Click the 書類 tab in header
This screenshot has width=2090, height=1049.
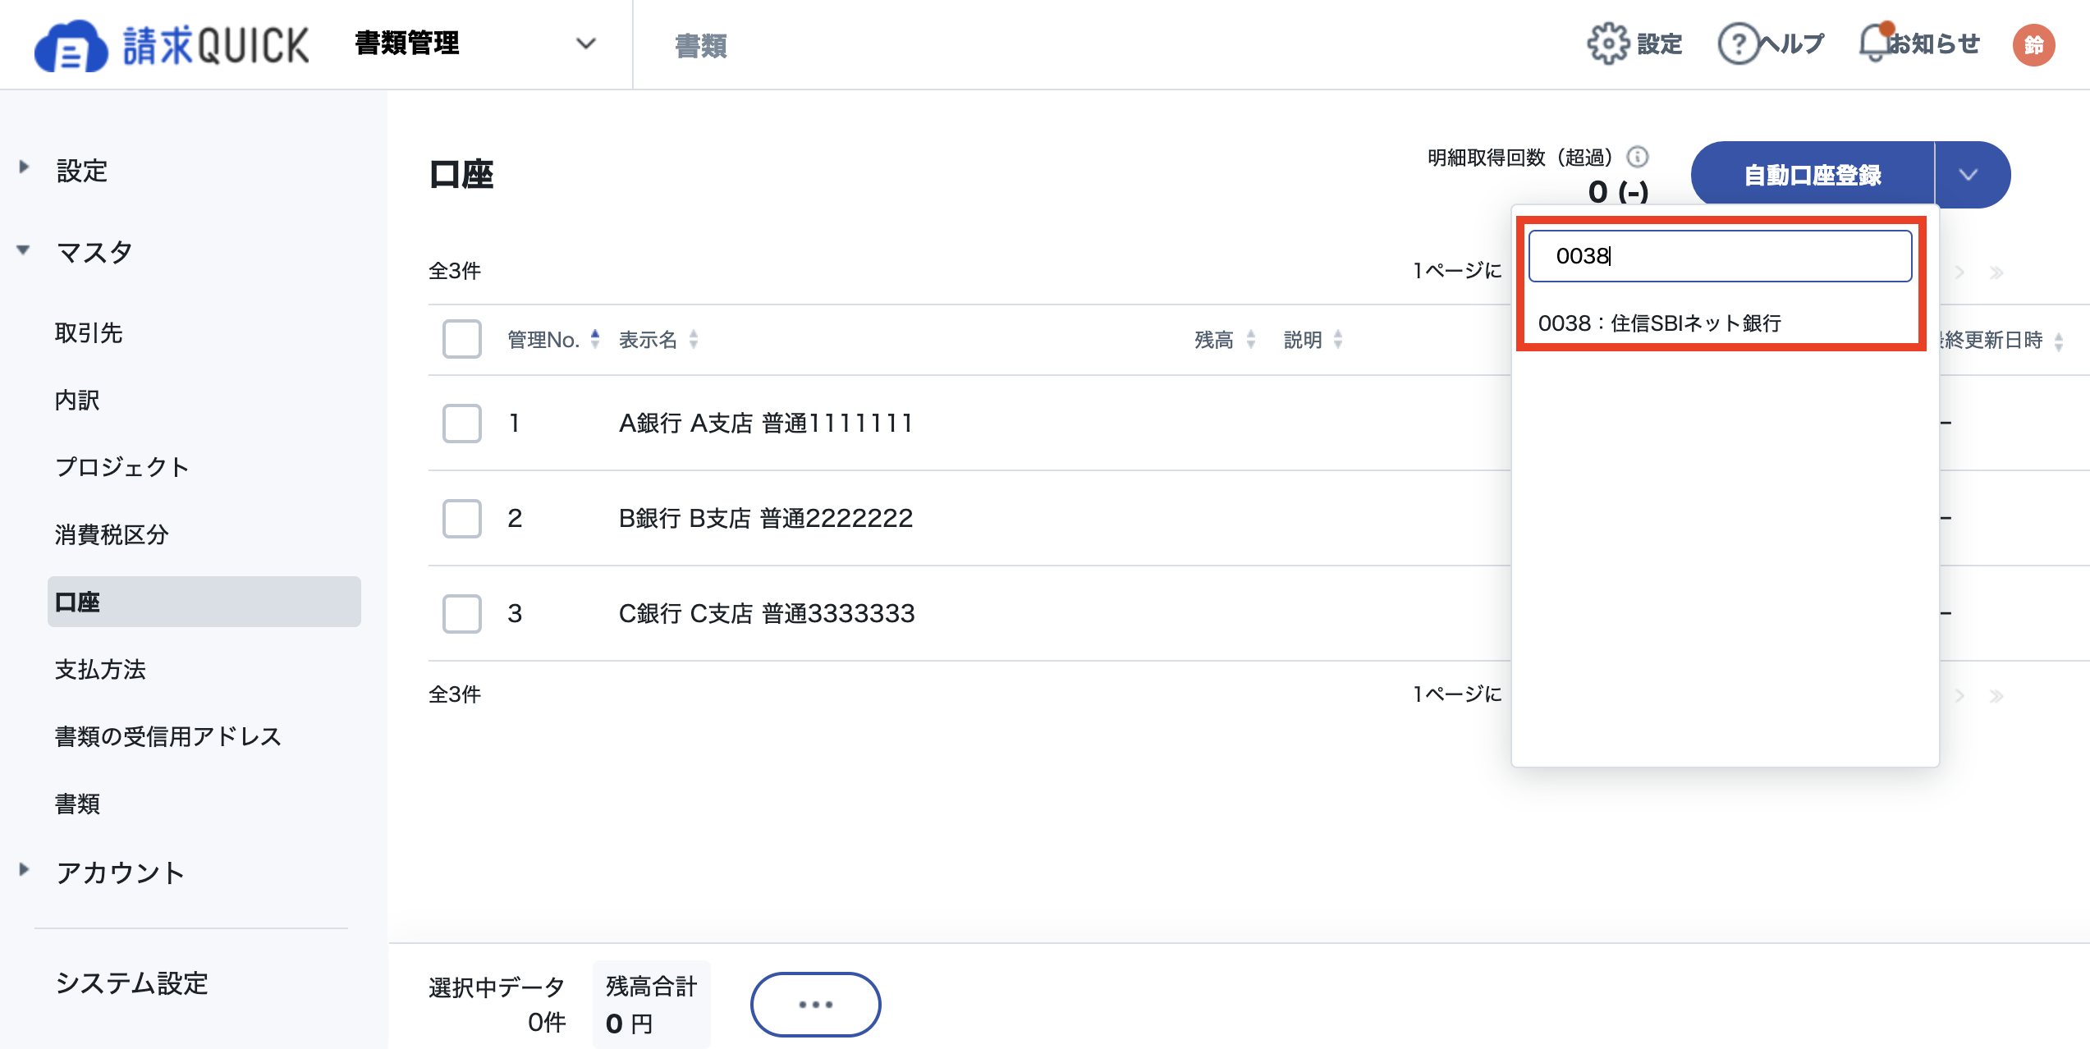click(x=700, y=46)
